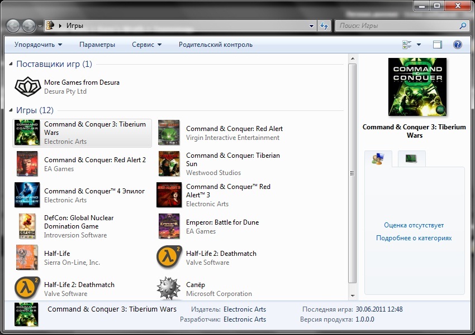Click the Игры breadcrumb in address bar
475x335 pixels.
tap(74, 26)
